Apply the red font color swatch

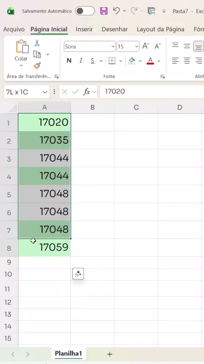coord(150,61)
